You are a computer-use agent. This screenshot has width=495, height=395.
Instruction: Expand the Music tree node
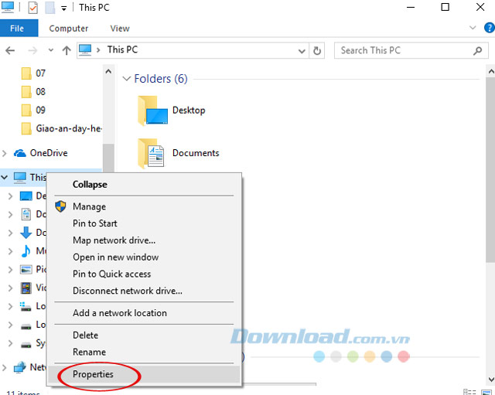pyautogui.click(x=10, y=251)
